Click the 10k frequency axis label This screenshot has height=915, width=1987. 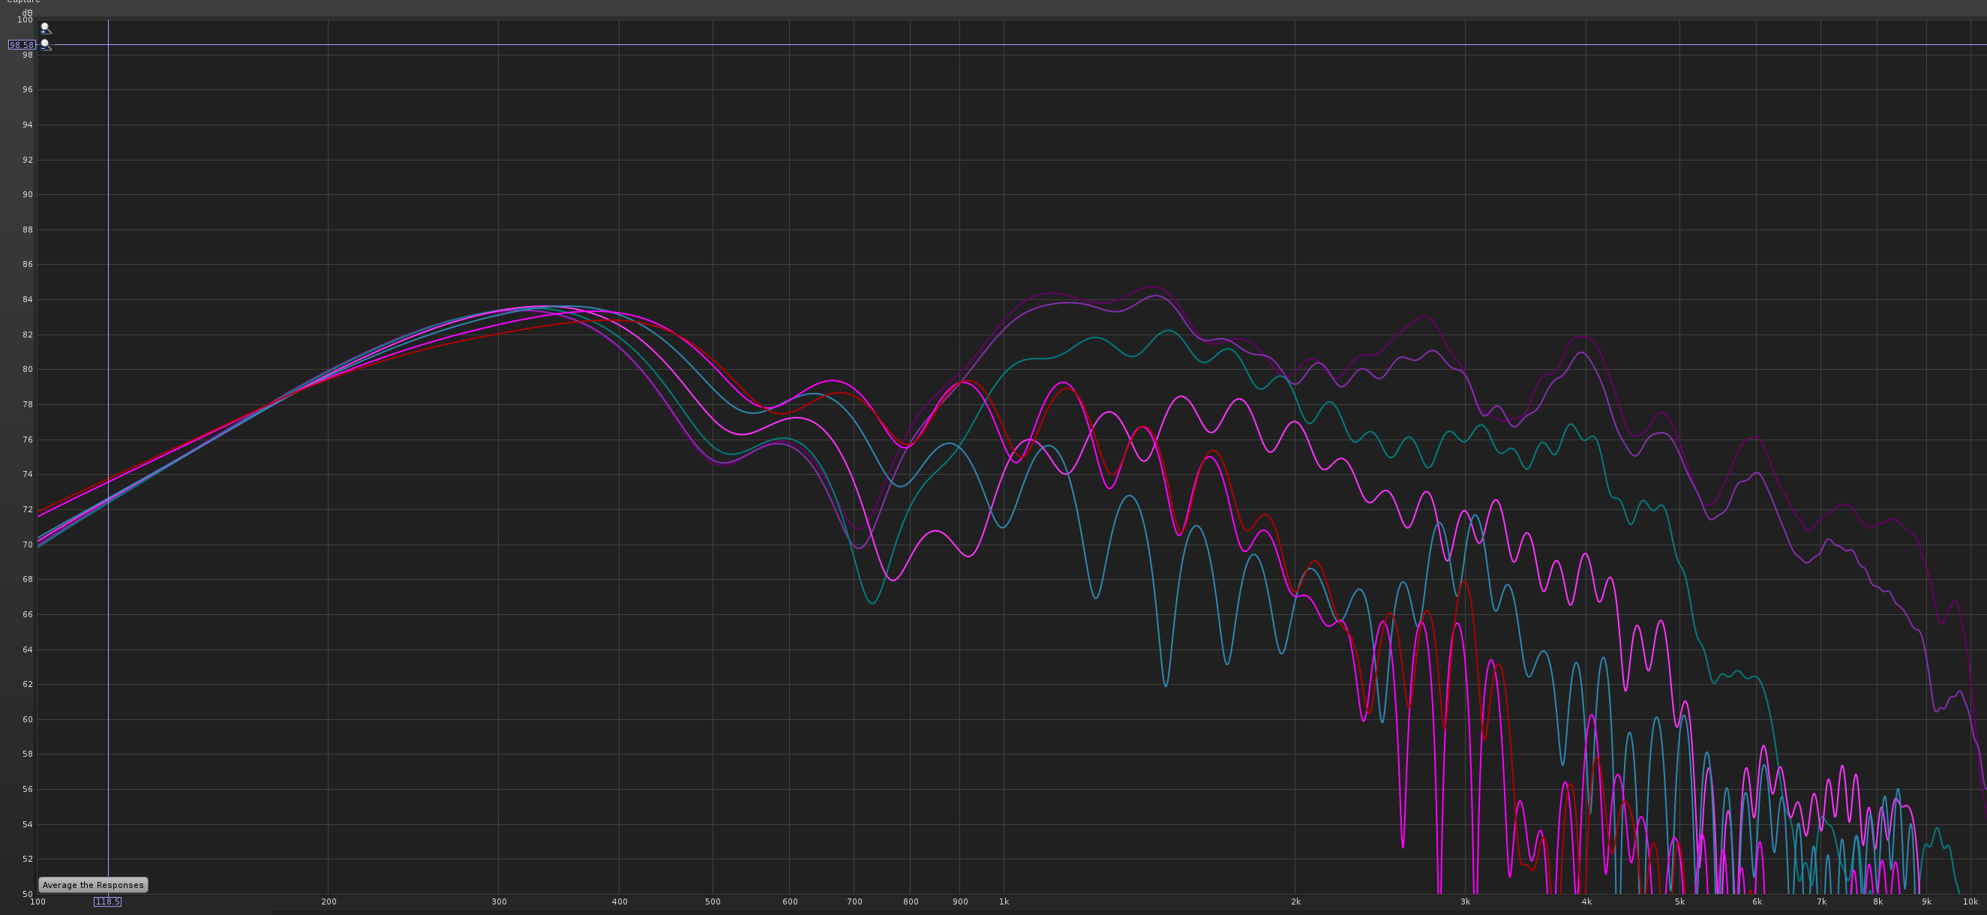pyautogui.click(x=1970, y=901)
